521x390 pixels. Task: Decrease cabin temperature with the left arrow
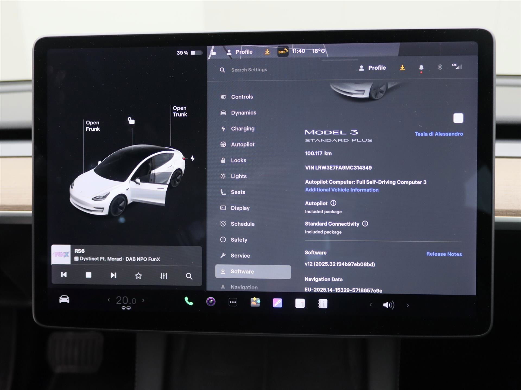109,300
